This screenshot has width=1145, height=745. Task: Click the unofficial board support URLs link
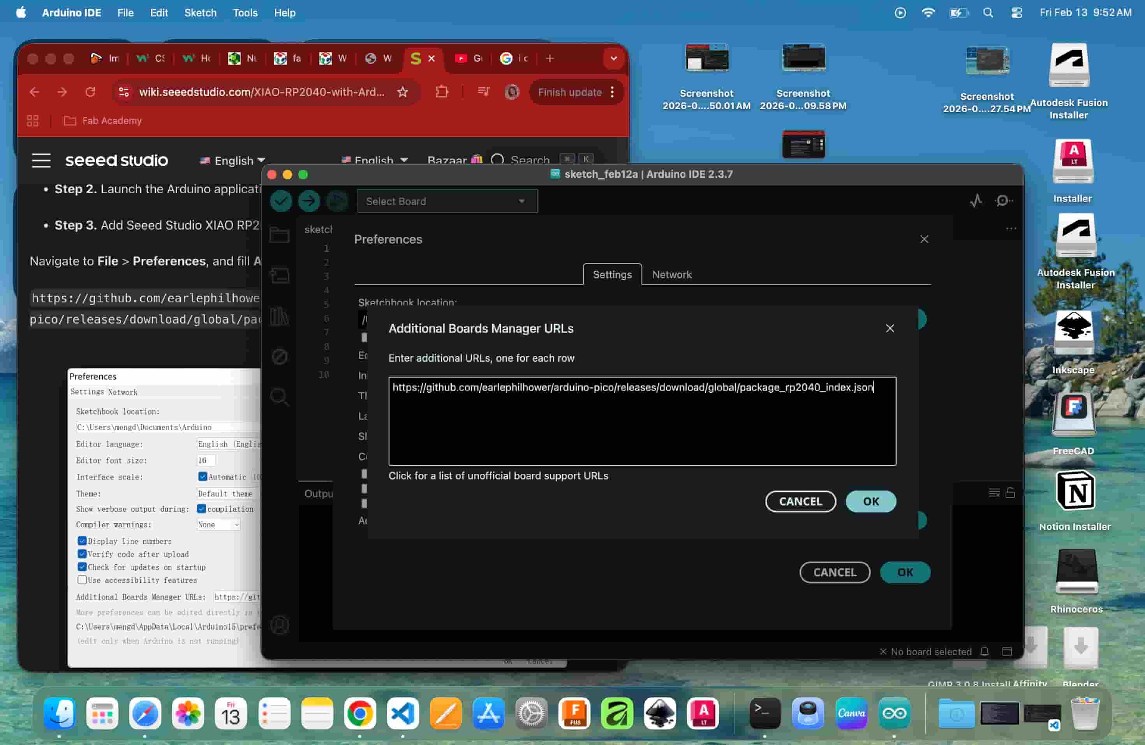[498, 475]
